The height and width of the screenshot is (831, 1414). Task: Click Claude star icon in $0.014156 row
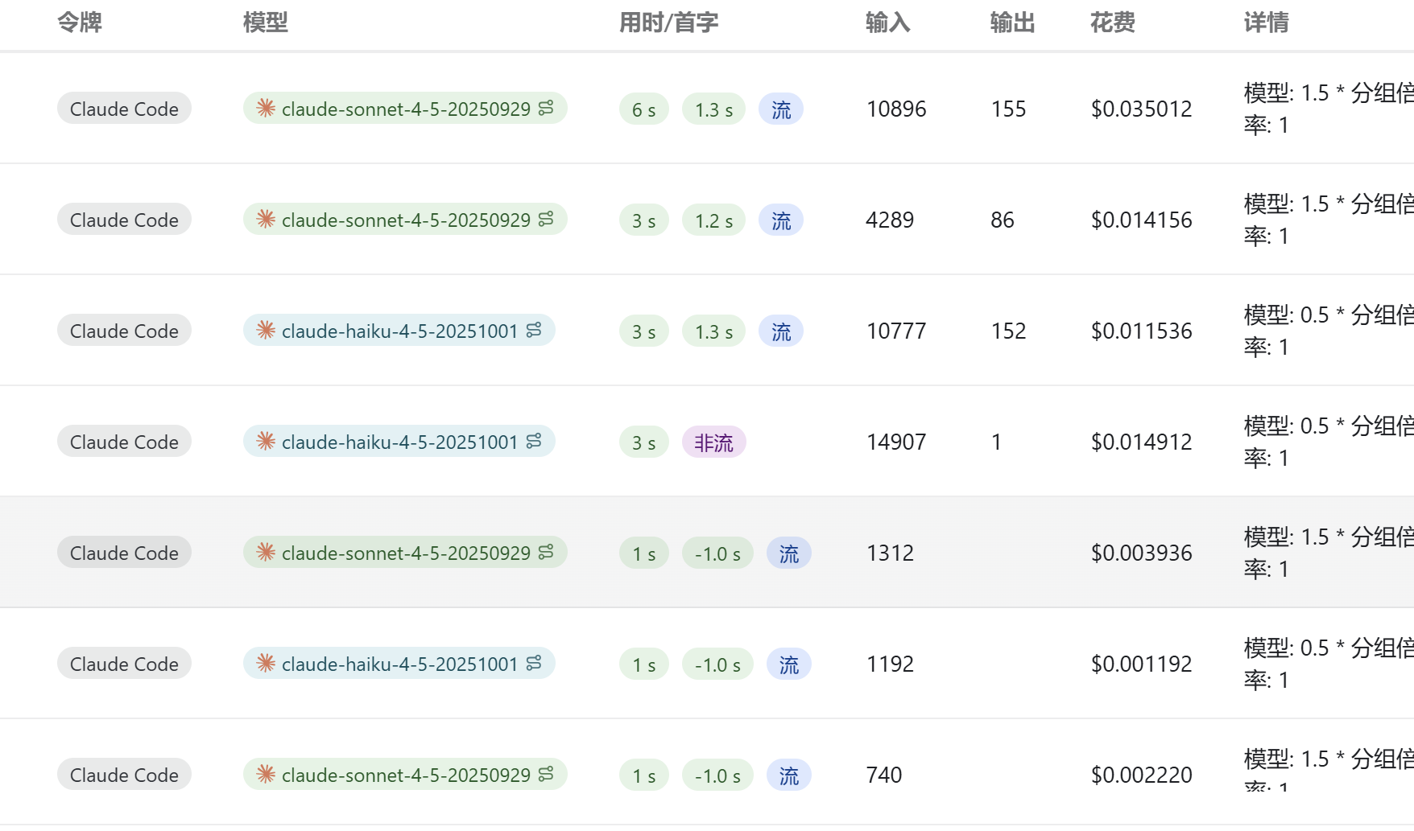[266, 219]
